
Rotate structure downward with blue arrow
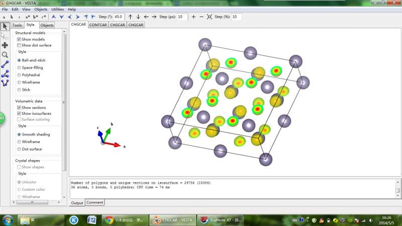click(x=61, y=17)
